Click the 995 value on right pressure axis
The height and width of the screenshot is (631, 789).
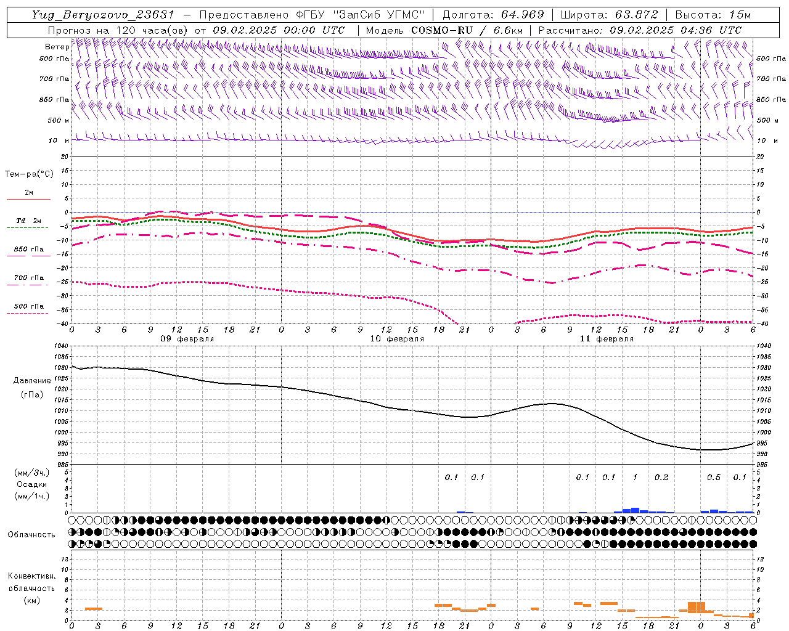point(762,443)
